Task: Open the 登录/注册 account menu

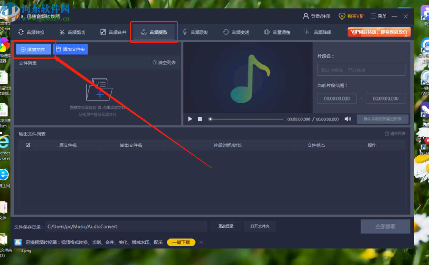Action: [x=317, y=16]
